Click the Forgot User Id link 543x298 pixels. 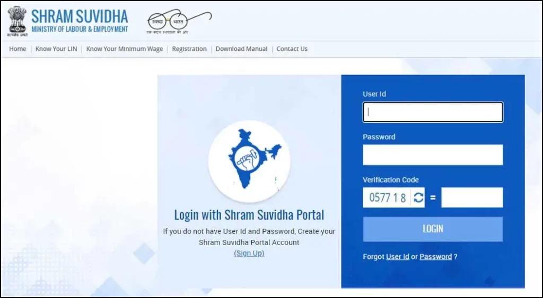point(398,257)
